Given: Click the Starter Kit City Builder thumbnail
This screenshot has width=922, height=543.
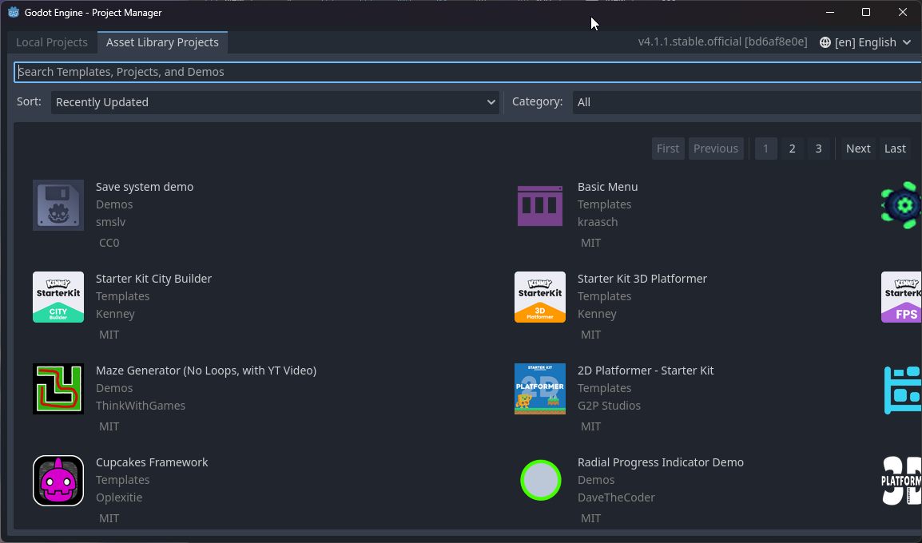Looking at the screenshot, I should pyautogui.click(x=58, y=296).
